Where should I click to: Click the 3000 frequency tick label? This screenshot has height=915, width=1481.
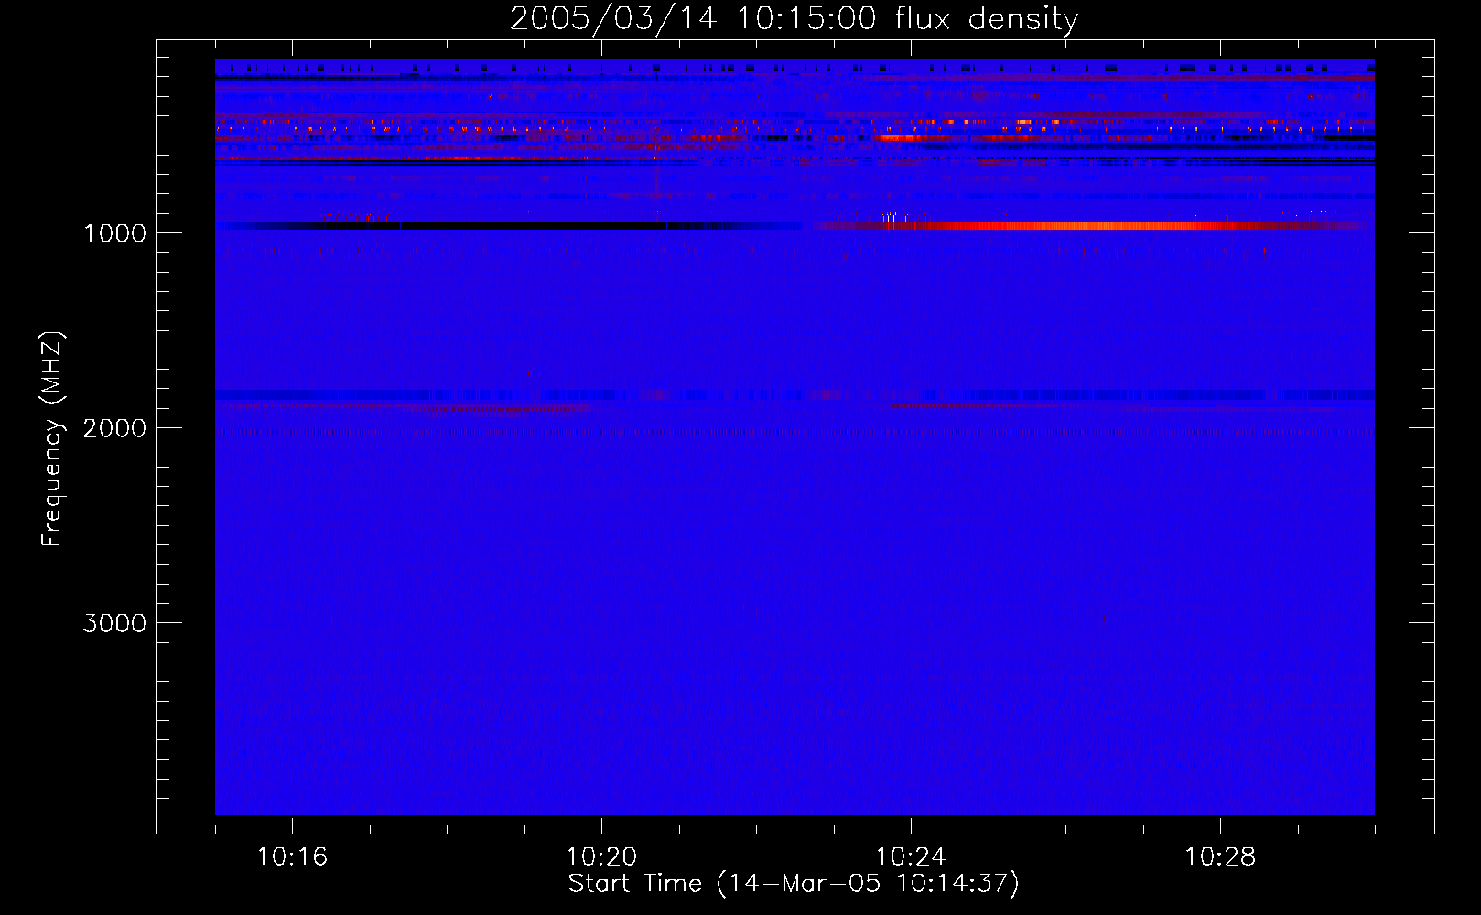click(x=114, y=623)
